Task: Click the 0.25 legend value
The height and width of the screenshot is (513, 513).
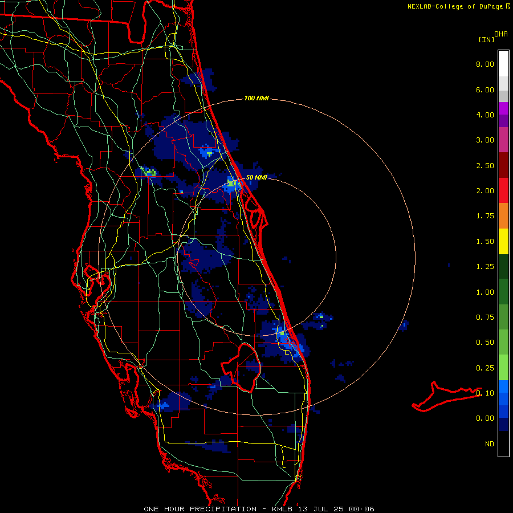Action: coord(485,368)
